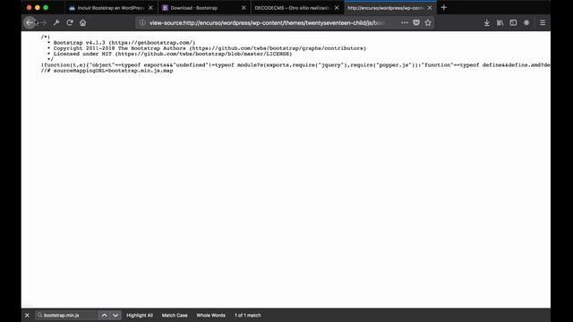Close the find bar
The height and width of the screenshot is (322, 573).
coord(27,315)
